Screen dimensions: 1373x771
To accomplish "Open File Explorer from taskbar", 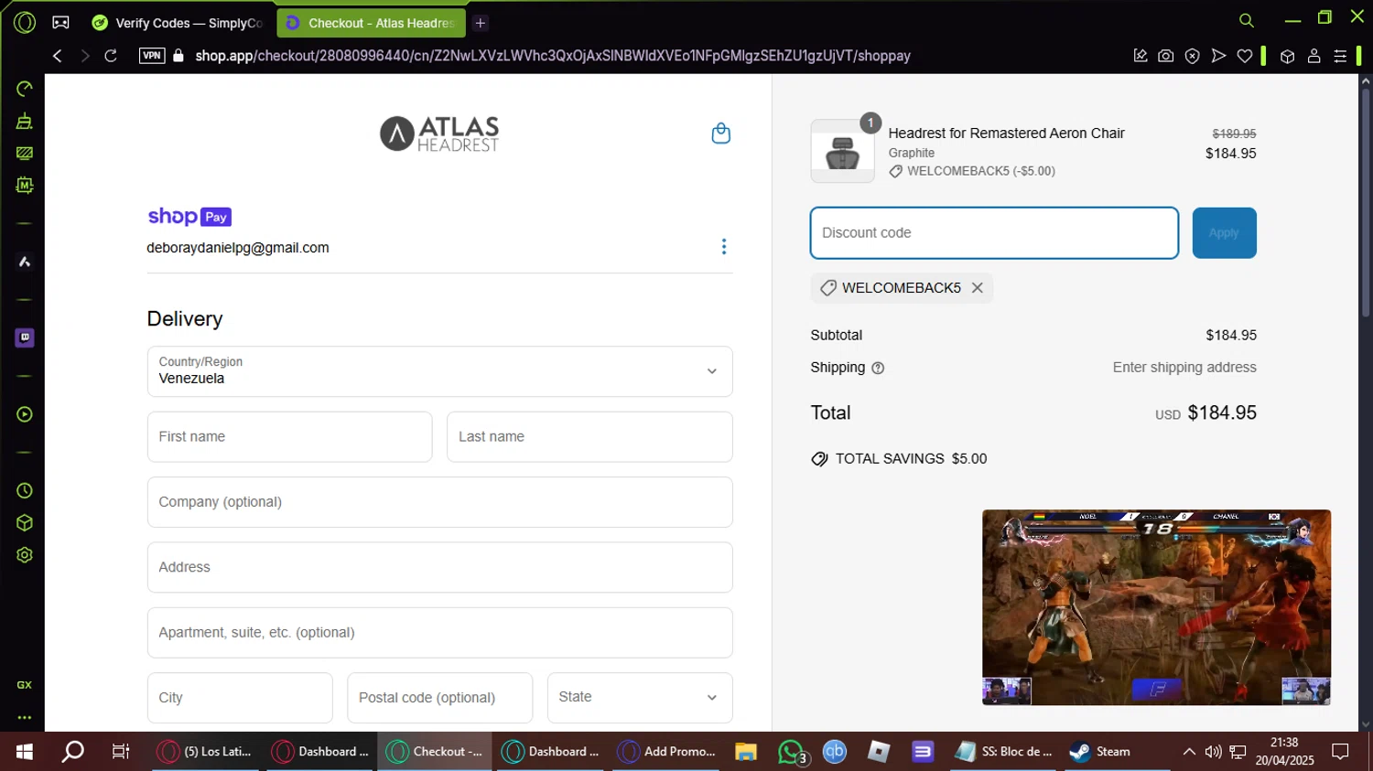I will (746, 752).
